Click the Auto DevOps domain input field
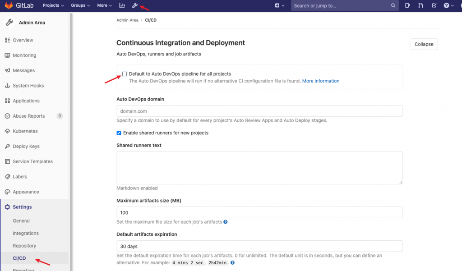This screenshot has width=462, height=271. pyautogui.click(x=259, y=111)
